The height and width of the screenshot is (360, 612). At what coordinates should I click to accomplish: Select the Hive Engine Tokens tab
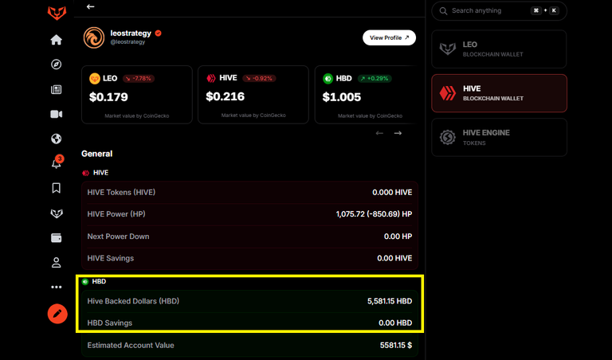(x=499, y=137)
